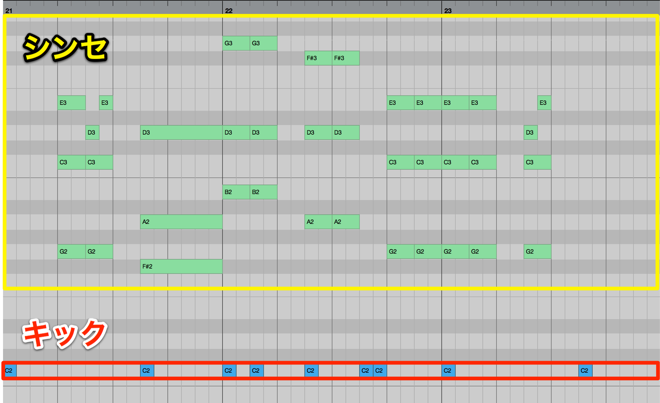Select the kick C2 note at bar 23 start
Viewport: 660px width, 403px height.
[449, 371]
